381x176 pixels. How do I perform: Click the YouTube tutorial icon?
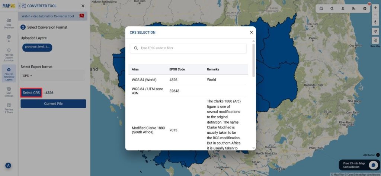tap(81, 16)
